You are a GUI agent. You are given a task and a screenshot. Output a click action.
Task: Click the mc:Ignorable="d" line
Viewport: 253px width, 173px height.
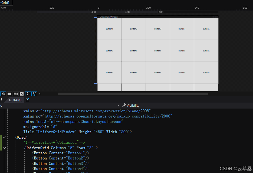40,127
